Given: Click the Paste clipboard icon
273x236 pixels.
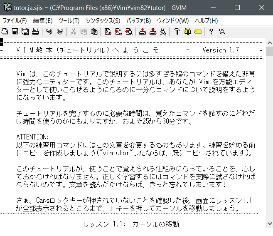Looking at the screenshot, I should (94, 32).
